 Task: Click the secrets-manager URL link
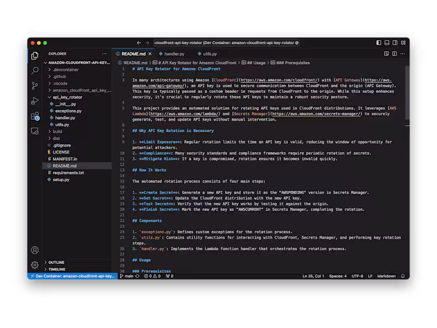316,114
